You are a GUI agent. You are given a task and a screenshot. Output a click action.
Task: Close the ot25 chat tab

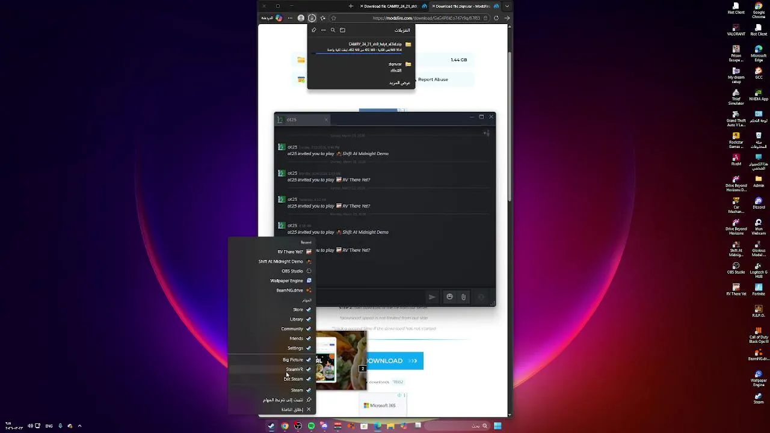[x=326, y=120]
